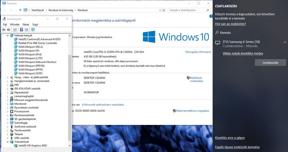Click the Samsung TV display icon

[x=218, y=43]
